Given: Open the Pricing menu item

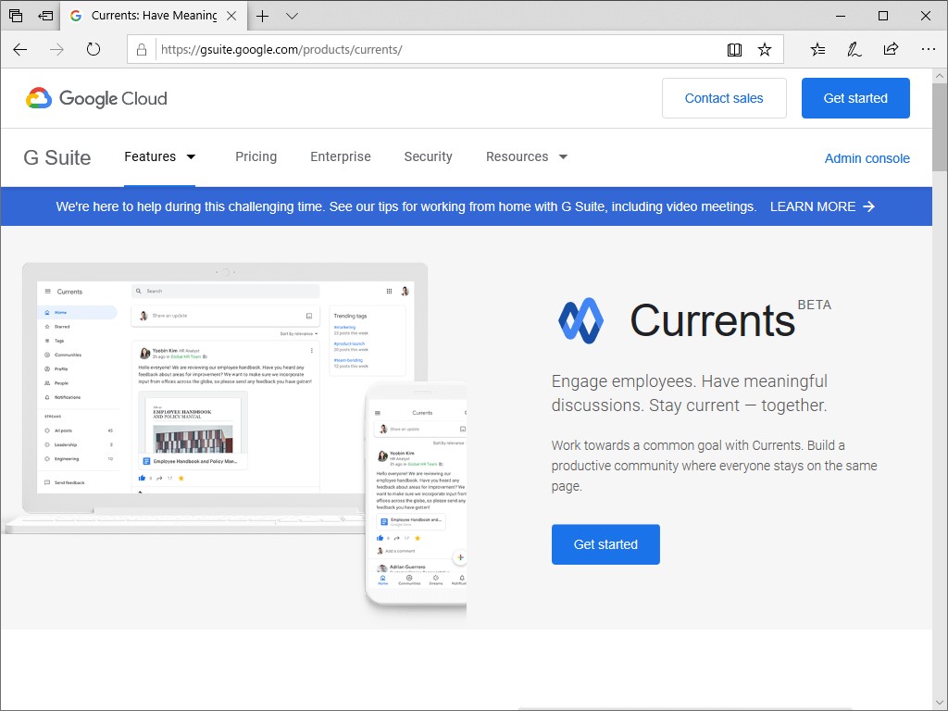Looking at the screenshot, I should pyautogui.click(x=256, y=156).
